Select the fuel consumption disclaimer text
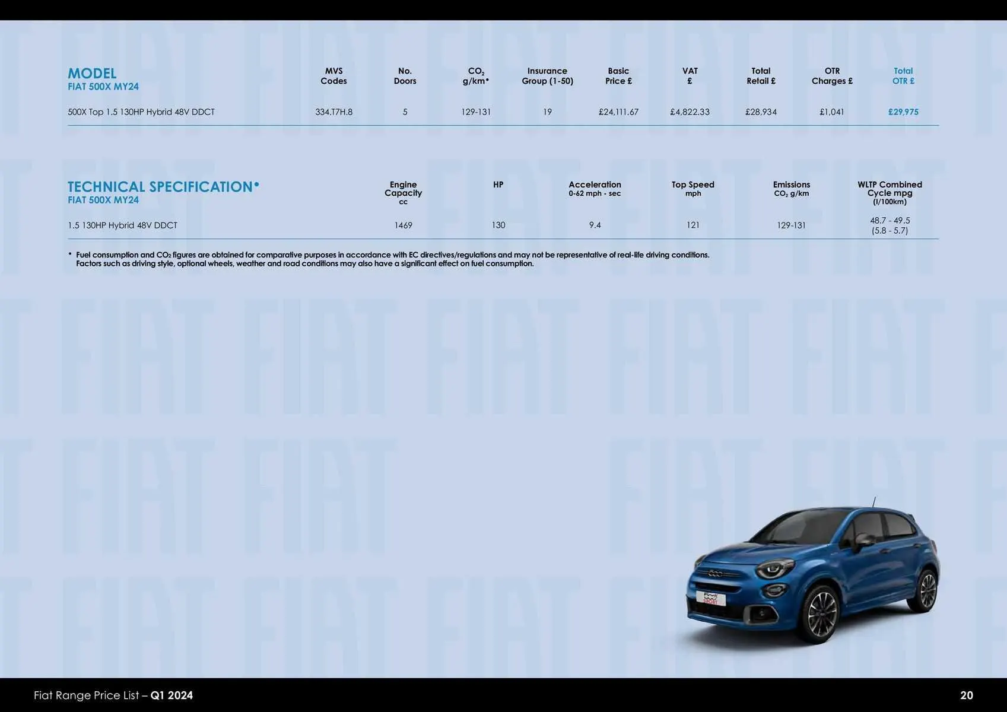 pos(392,258)
